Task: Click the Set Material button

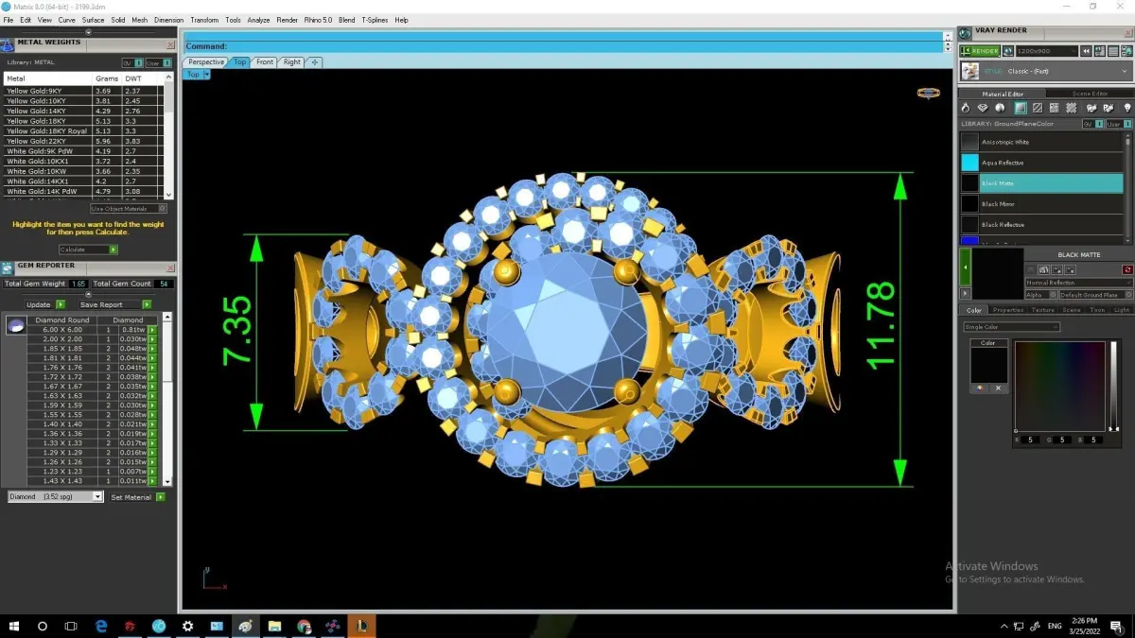Action: [x=137, y=496]
